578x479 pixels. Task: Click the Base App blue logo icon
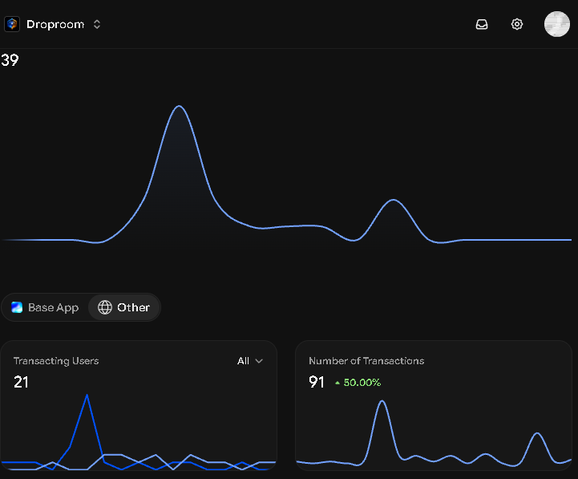tap(17, 307)
